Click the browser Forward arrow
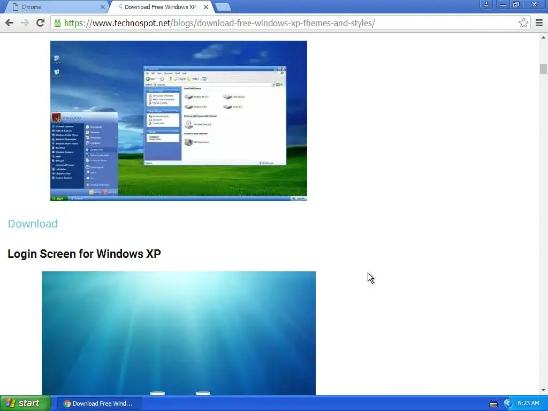 click(x=25, y=23)
